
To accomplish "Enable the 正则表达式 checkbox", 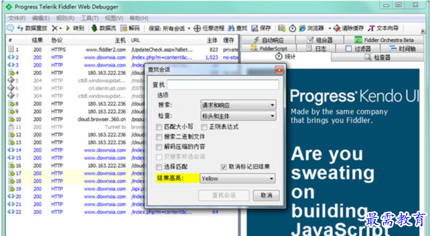I will pos(204,127).
